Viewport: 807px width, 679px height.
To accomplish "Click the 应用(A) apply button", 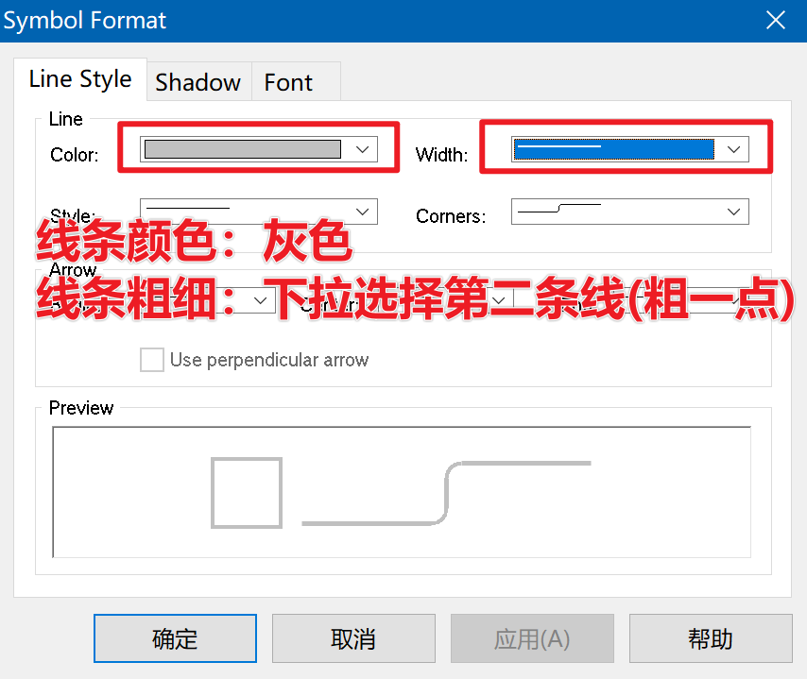I will [x=532, y=638].
